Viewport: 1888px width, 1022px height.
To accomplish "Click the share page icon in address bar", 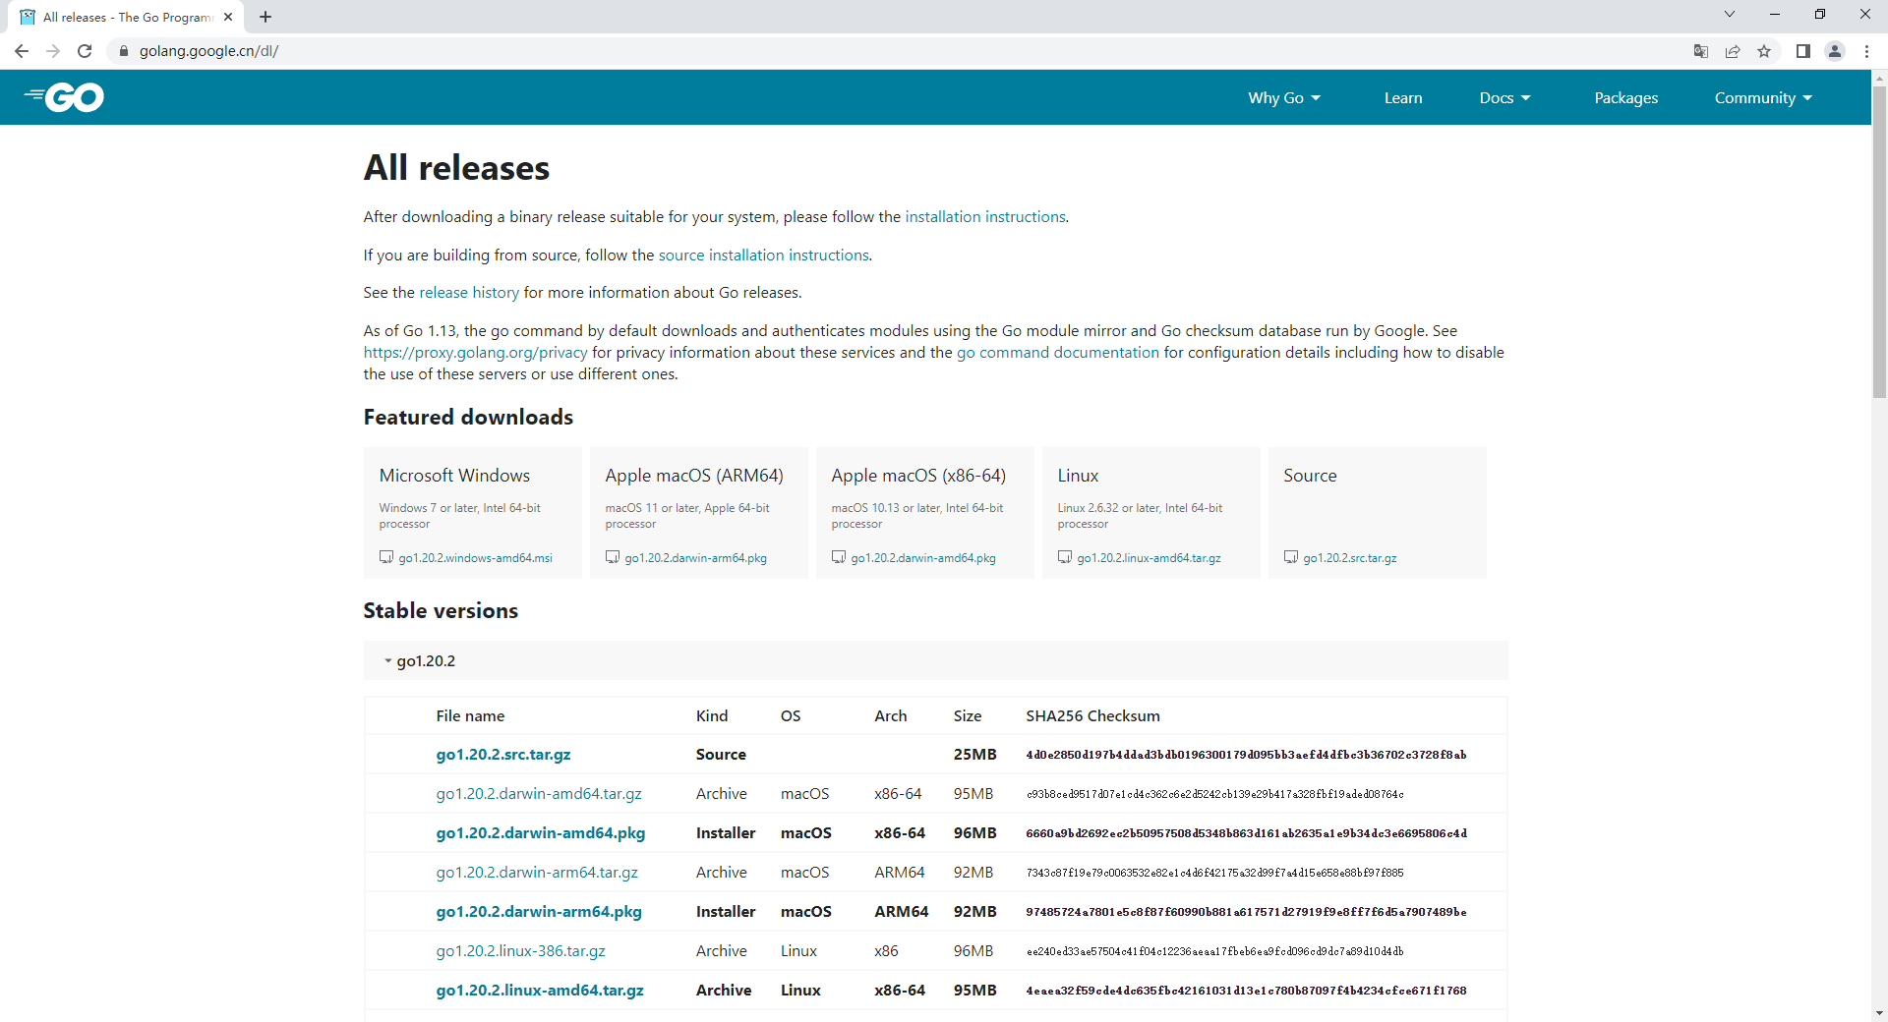I will coord(1733,51).
